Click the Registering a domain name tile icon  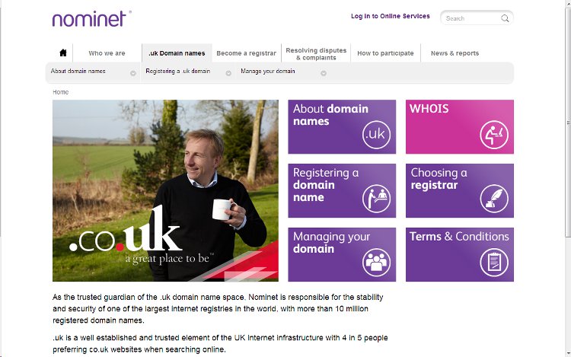pos(376,199)
